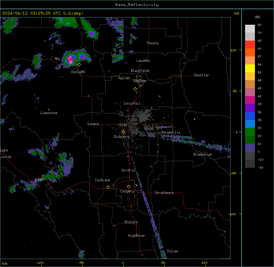Select the RedDeer city label
Viewport: 274px width, 267px height.
tap(140, 81)
